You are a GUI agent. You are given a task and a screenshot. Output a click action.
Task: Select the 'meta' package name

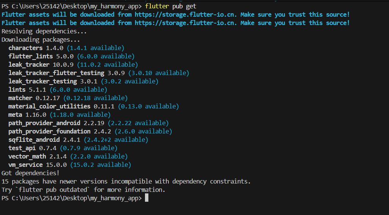[x=15, y=115]
